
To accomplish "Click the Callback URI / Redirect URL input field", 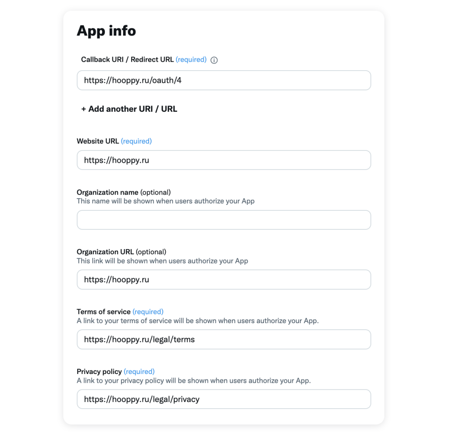I will [224, 81].
